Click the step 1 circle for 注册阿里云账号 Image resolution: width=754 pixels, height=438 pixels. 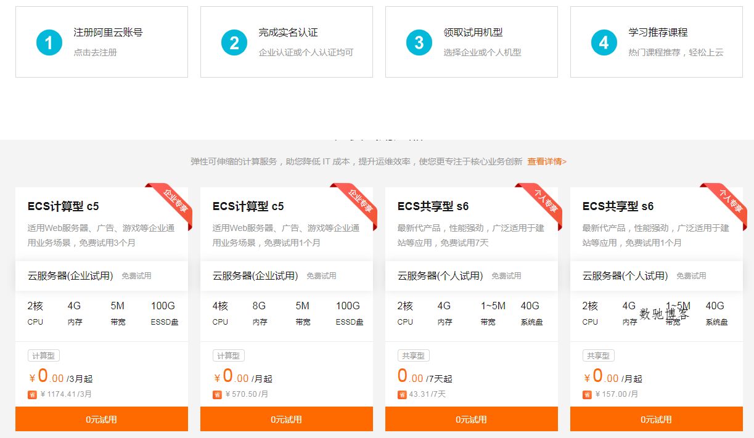coord(49,42)
